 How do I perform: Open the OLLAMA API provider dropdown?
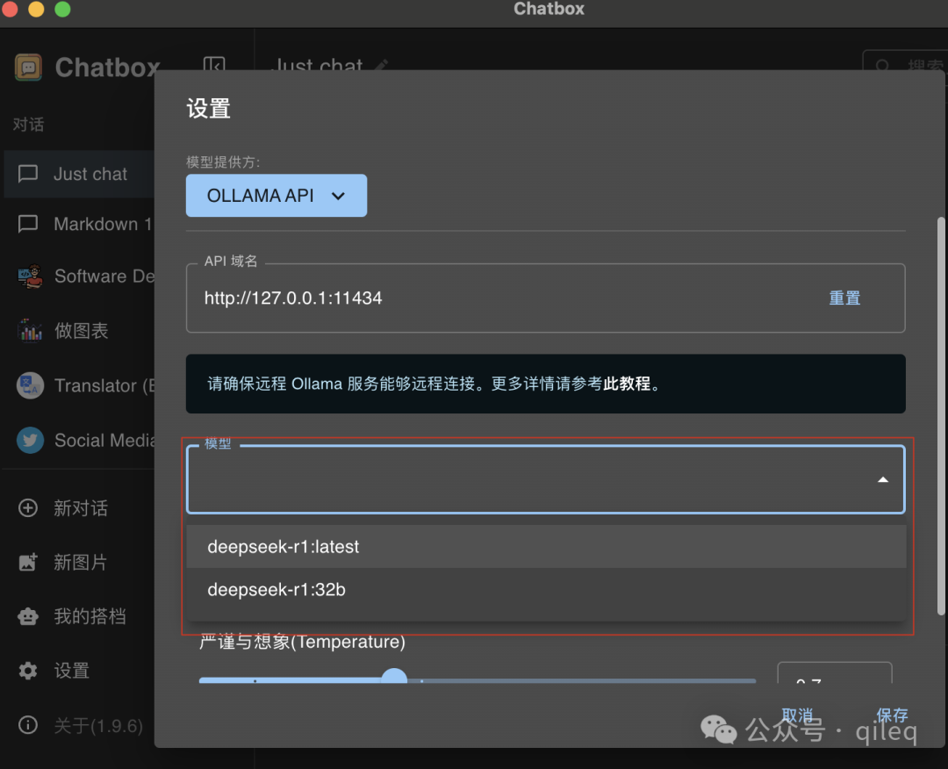(x=276, y=196)
